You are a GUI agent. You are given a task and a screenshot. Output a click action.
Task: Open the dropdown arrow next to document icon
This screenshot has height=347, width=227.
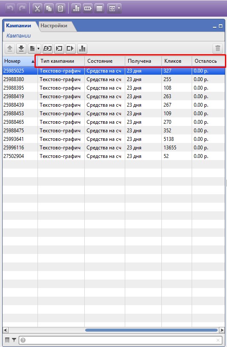pyautogui.click(x=38, y=49)
